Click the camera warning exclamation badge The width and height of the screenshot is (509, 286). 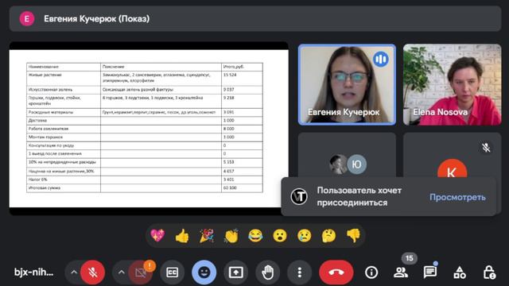150,266
